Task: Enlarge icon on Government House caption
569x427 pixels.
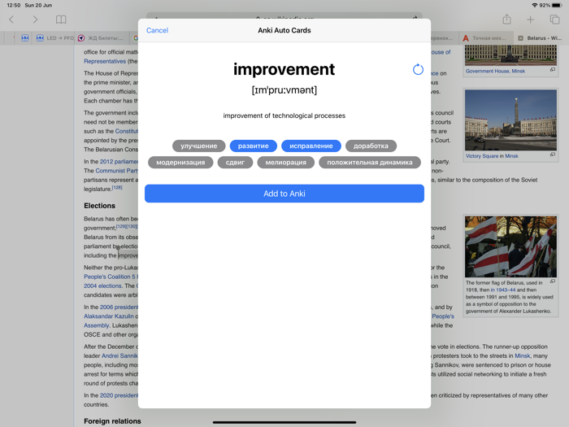Action: click(552, 69)
